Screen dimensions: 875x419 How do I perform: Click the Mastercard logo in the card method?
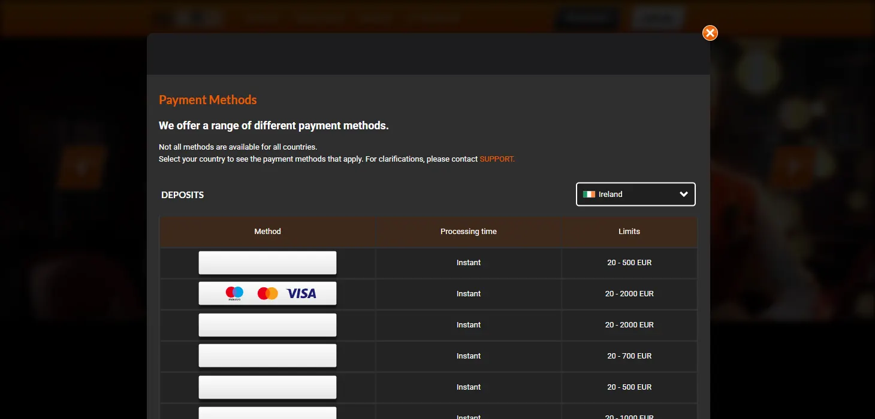(267, 293)
